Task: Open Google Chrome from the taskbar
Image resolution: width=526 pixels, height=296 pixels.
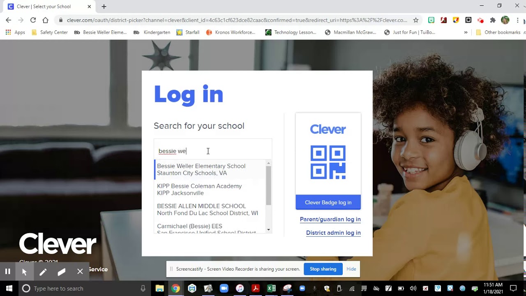Action: tap(175, 288)
